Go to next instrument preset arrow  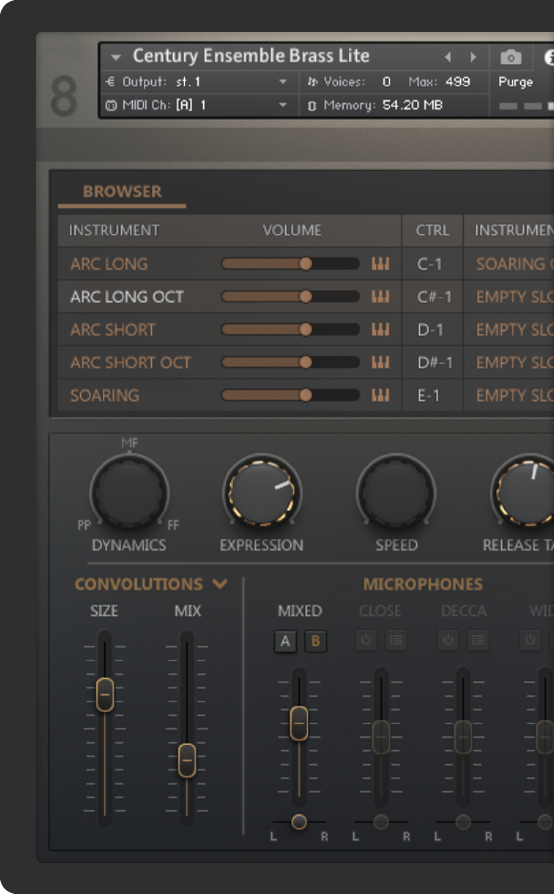pos(473,57)
